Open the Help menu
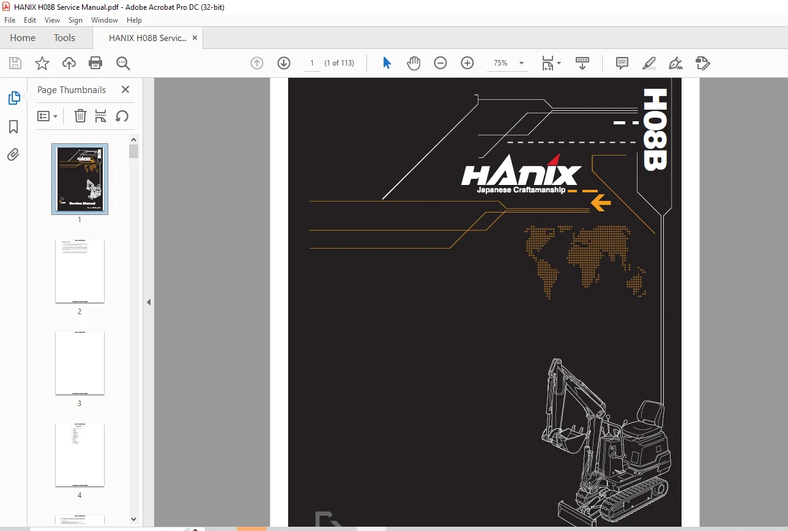This screenshot has width=788, height=531. 134,20
